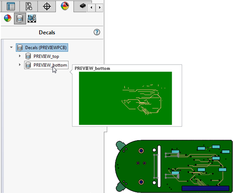Click the PREVIEW_top decal cylinder icon

click(28, 56)
